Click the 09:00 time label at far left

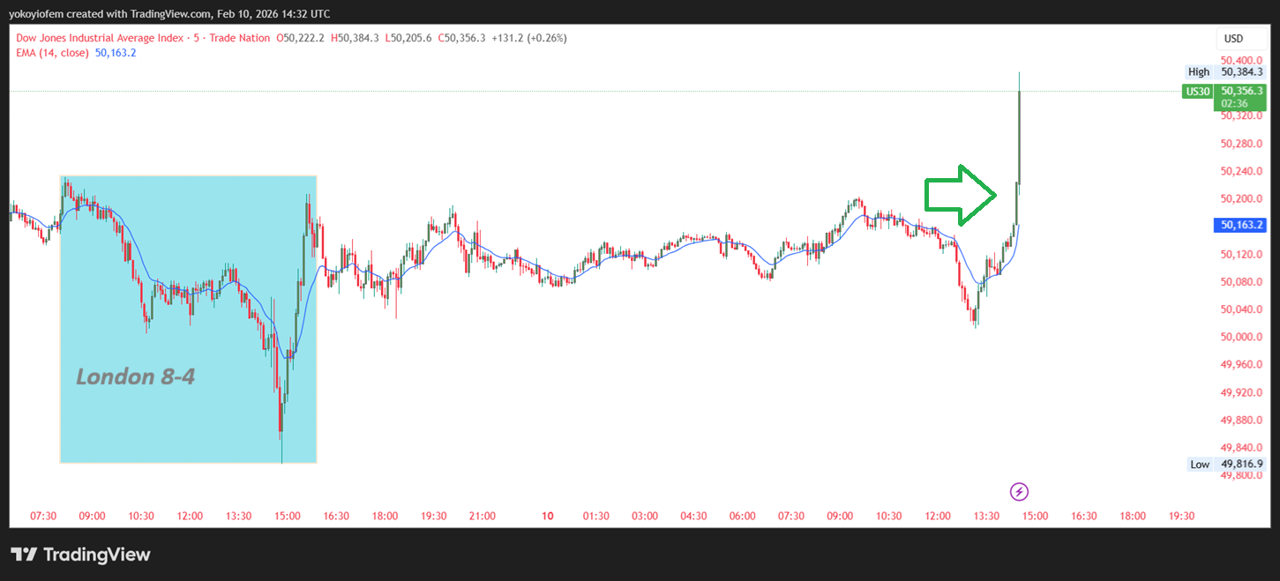pos(93,516)
